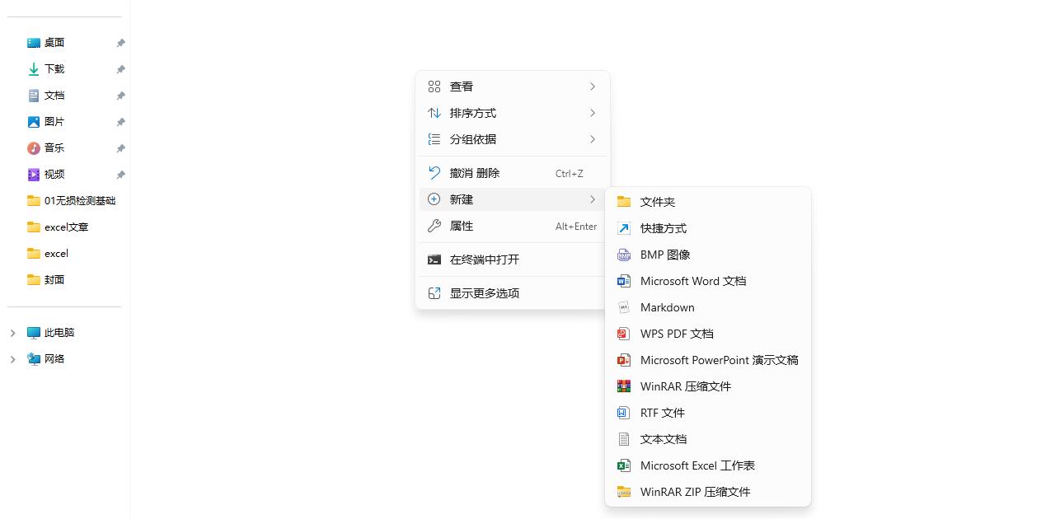Click the Microsoft Word 文档 icon

624,282
